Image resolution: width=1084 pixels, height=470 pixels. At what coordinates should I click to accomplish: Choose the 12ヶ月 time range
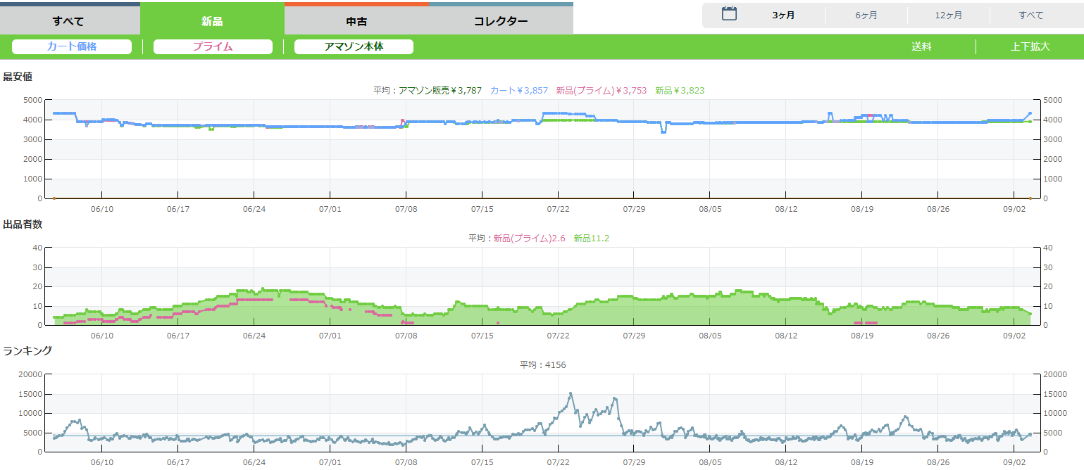pos(948,15)
